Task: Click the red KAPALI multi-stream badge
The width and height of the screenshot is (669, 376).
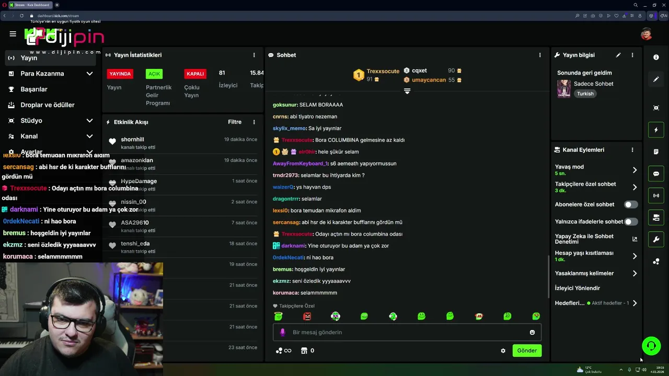Action: pyautogui.click(x=195, y=74)
